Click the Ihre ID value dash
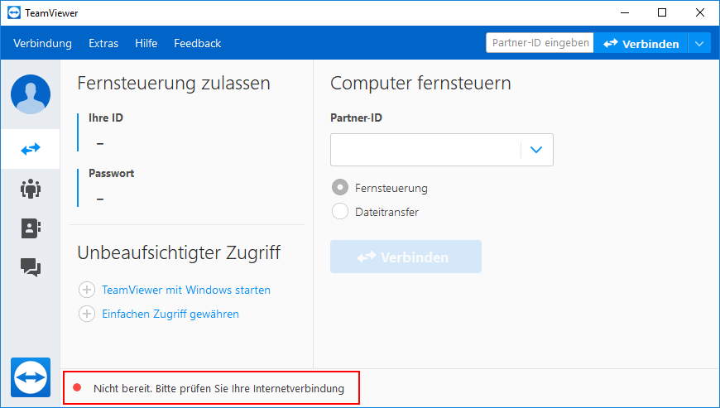The width and height of the screenshot is (720, 408). point(100,144)
